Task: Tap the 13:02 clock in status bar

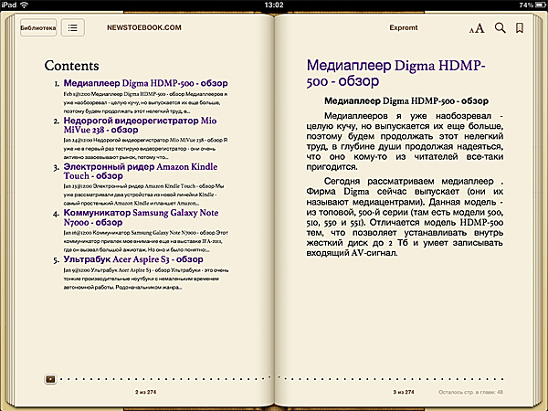Action: pos(273,5)
